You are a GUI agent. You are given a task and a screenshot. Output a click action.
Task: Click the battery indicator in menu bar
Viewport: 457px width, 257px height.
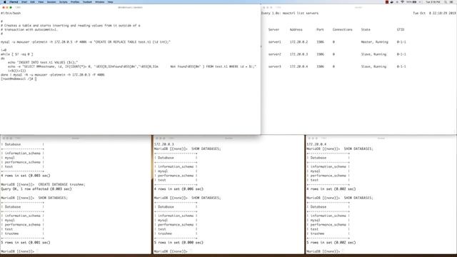click(411, 1)
